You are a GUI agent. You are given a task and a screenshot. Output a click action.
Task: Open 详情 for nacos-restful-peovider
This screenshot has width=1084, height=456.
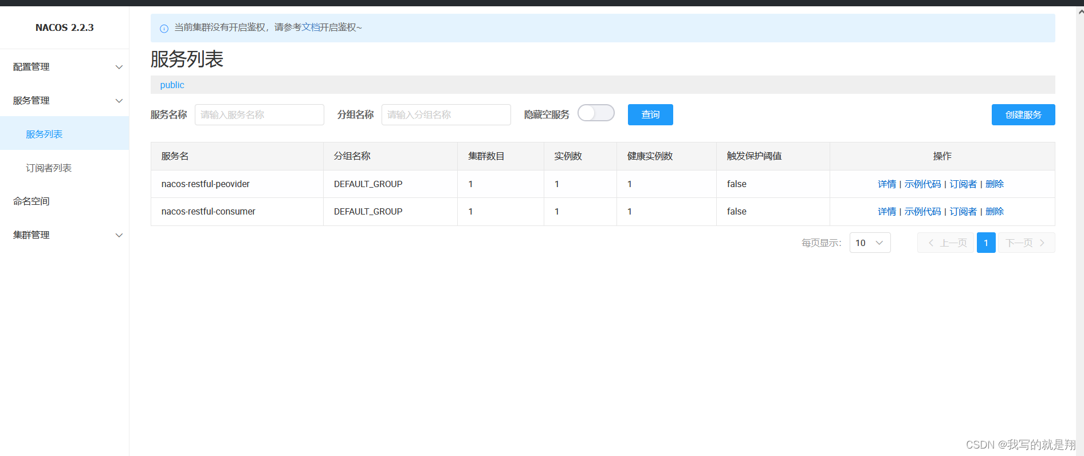click(887, 184)
